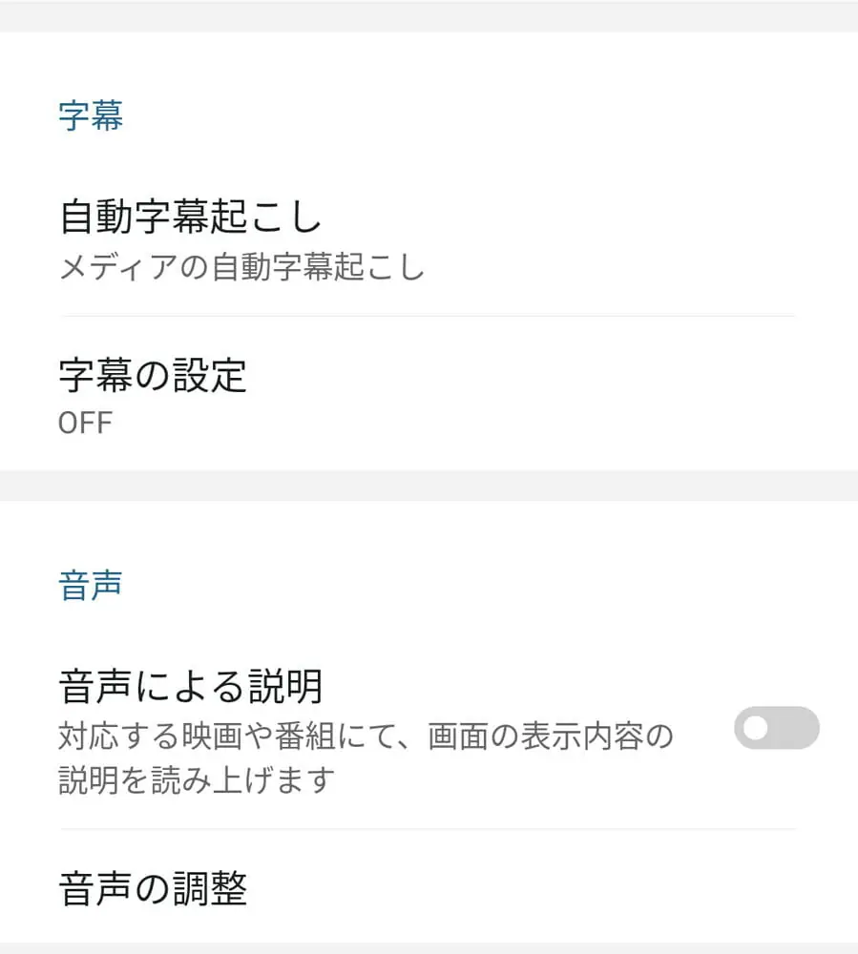Open 自動字幕起こし settings

pyautogui.click(x=191, y=218)
